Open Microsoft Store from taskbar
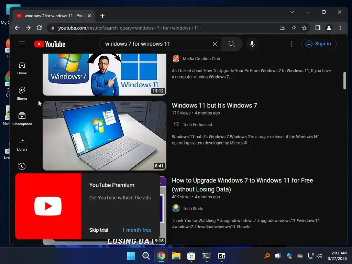 191,256
